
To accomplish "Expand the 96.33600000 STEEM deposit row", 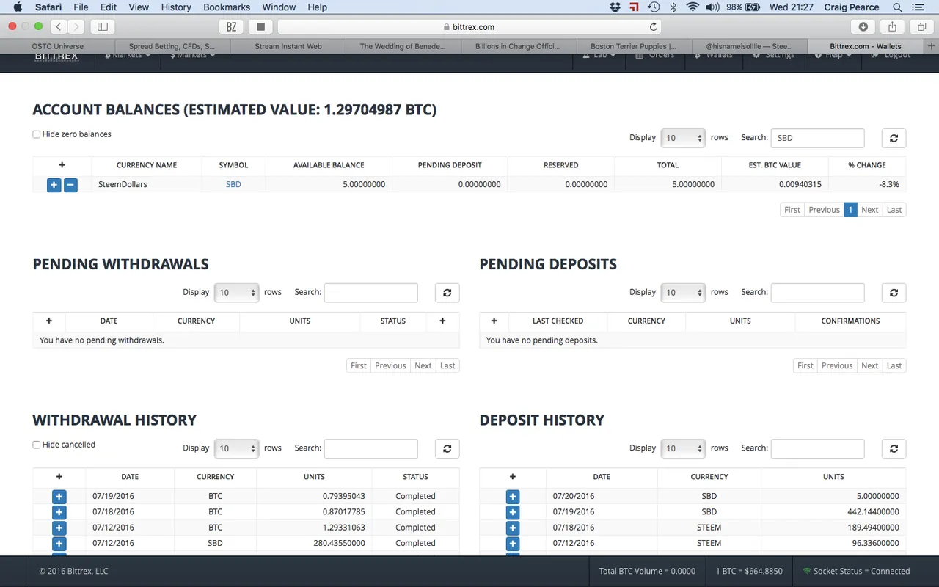I will pos(513,544).
